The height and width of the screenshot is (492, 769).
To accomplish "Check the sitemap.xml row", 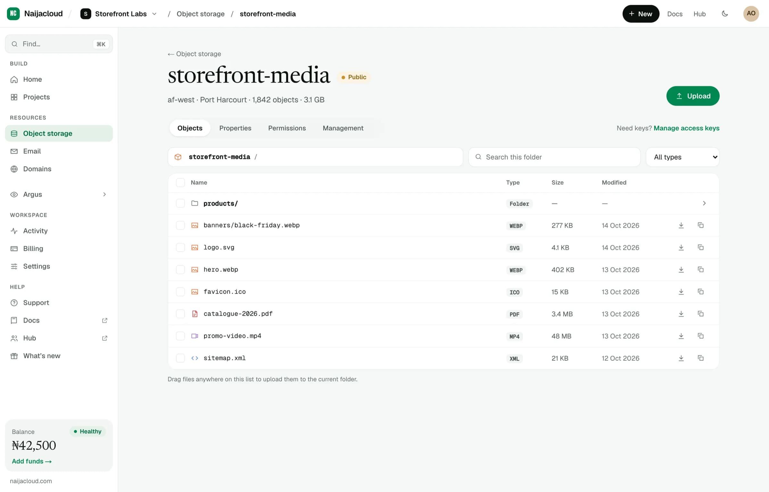I will pyautogui.click(x=180, y=358).
